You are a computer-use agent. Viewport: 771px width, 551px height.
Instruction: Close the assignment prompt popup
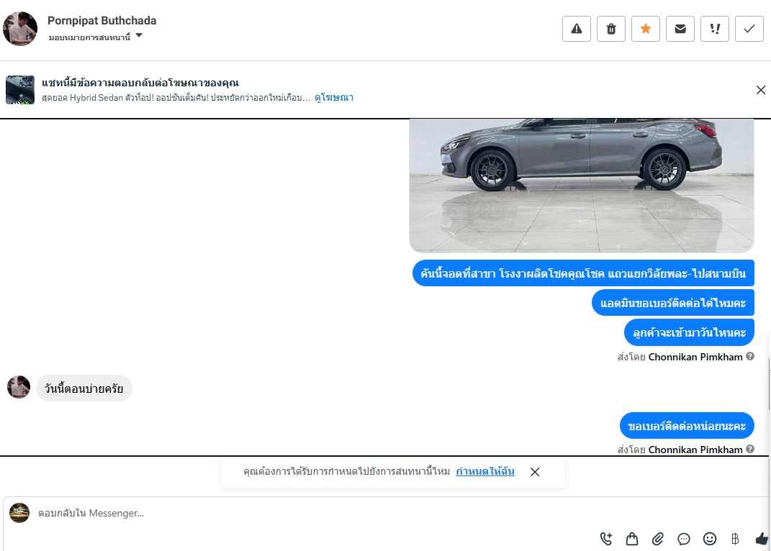click(x=535, y=472)
